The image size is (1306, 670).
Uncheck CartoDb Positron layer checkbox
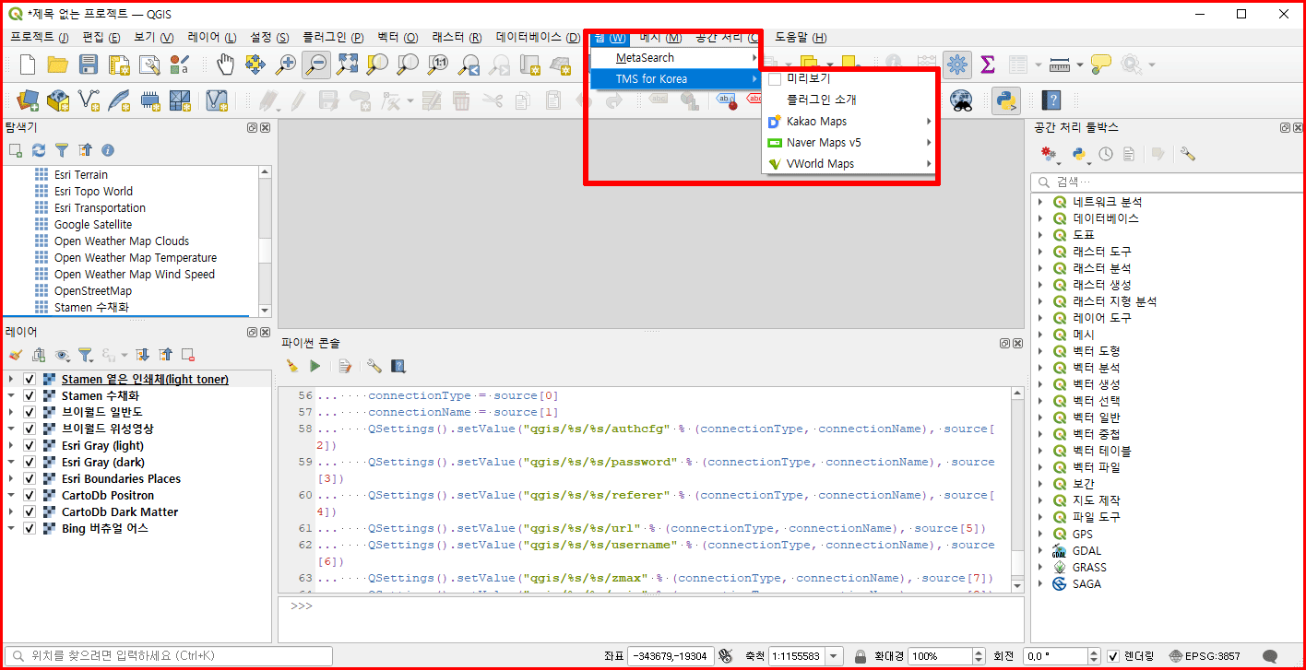click(30, 496)
